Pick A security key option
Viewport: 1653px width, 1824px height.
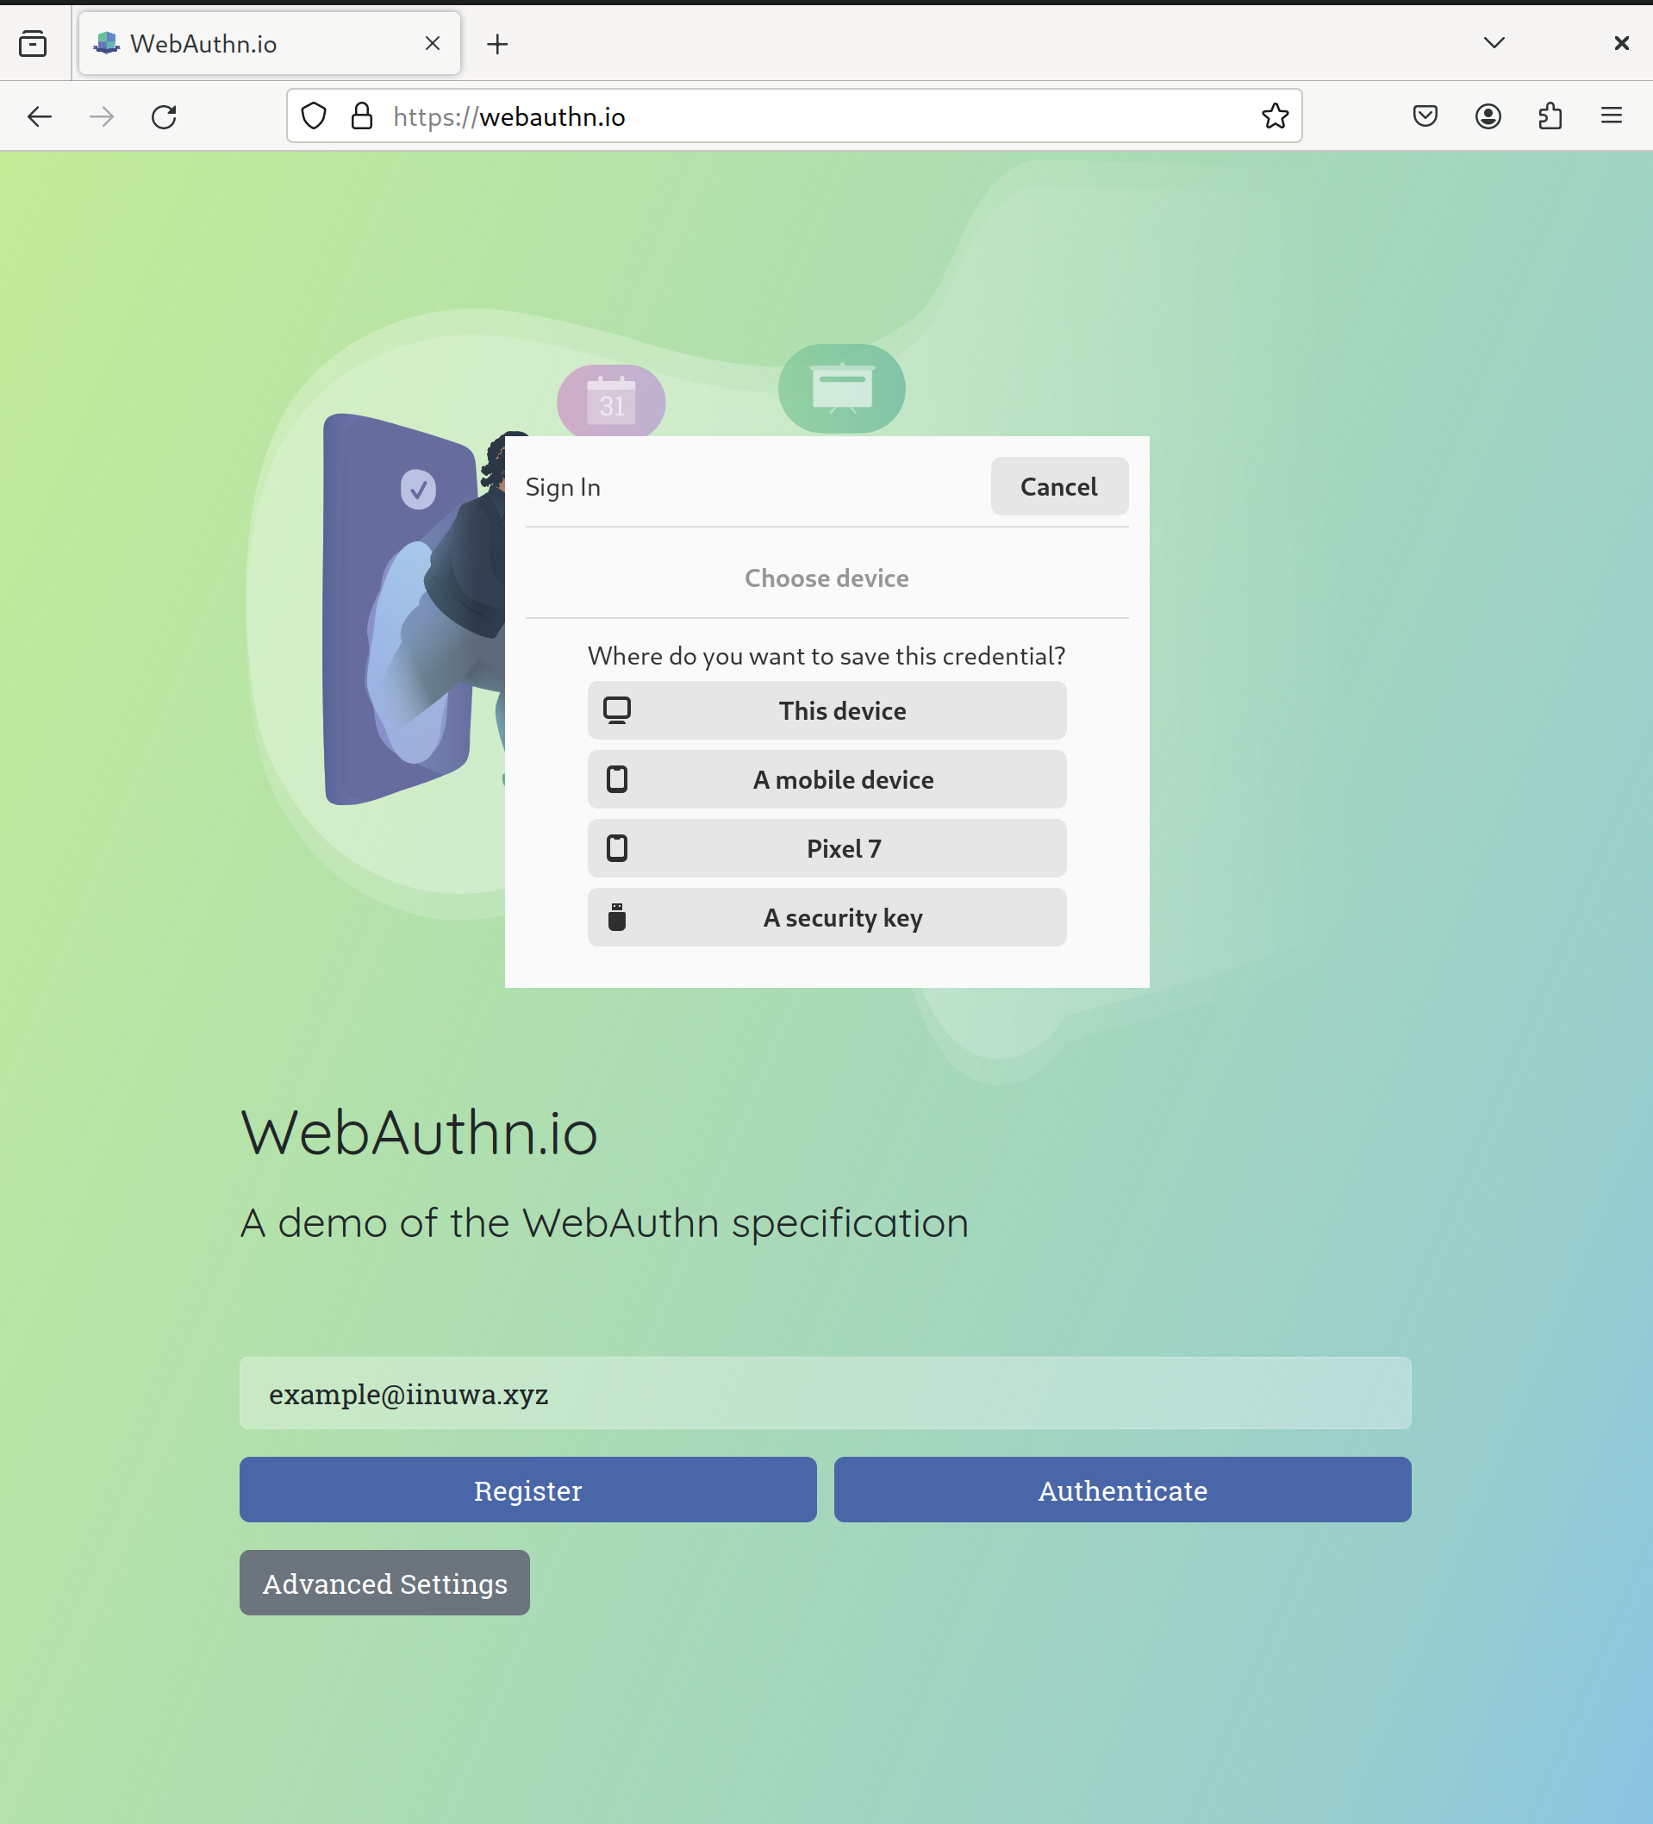click(x=826, y=917)
